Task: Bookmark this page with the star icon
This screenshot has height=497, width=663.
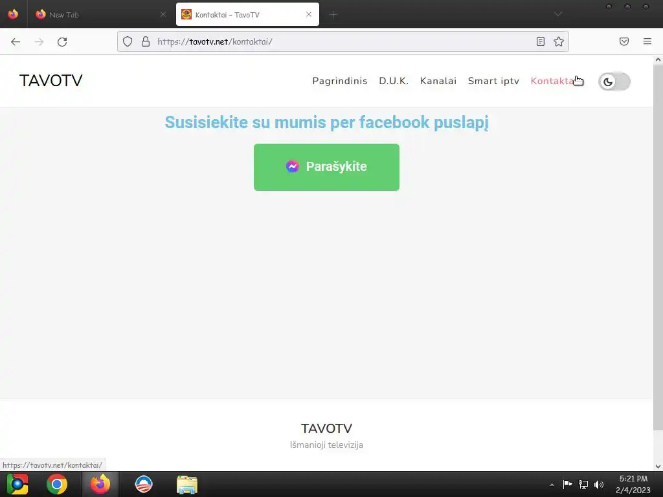Action: [x=559, y=41]
